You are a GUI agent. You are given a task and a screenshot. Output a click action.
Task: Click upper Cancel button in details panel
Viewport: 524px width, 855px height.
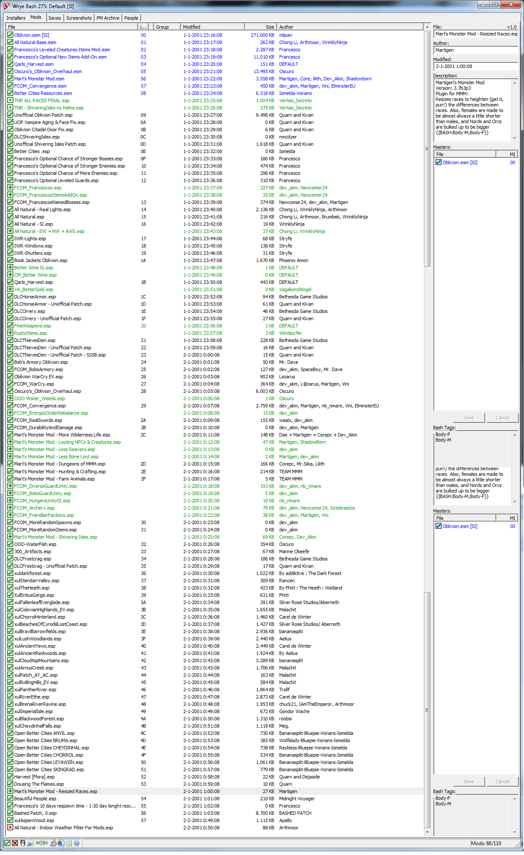[x=502, y=418]
